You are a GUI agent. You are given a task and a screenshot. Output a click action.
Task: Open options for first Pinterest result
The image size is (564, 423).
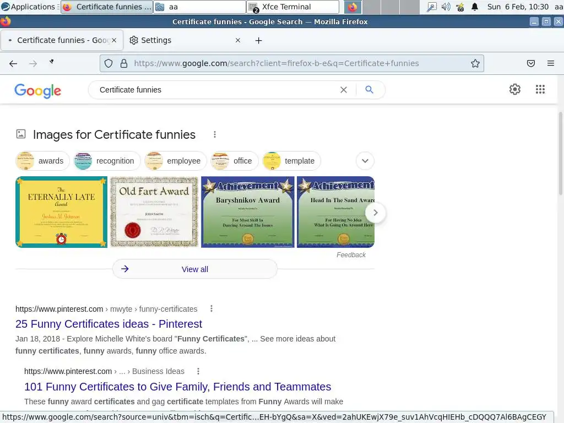coord(211,308)
